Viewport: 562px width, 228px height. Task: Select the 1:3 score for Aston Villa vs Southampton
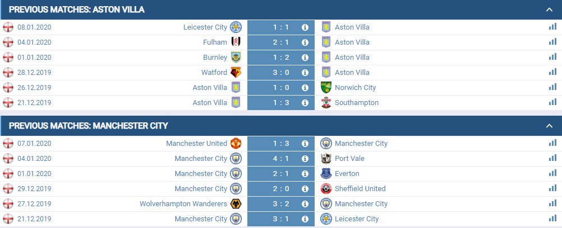tap(281, 103)
